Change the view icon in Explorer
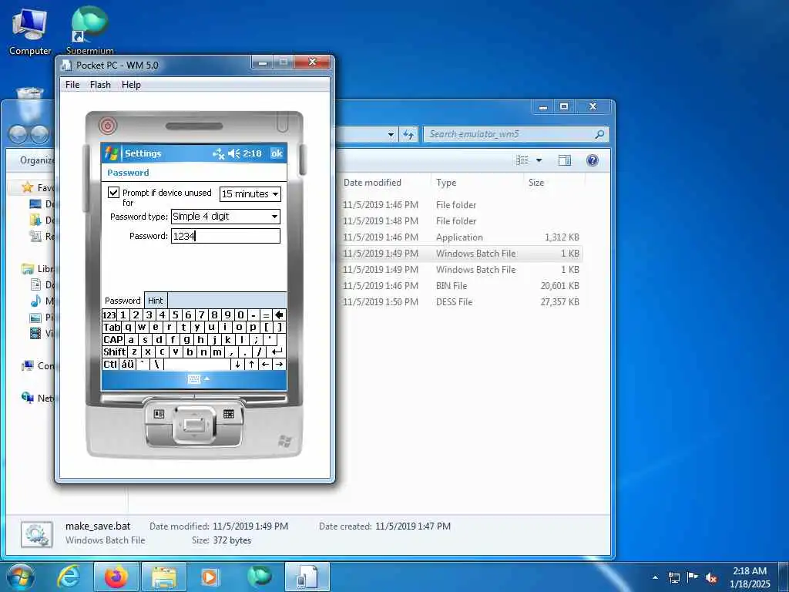789x592 pixels. pyautogui.click(x=522, y=160)
